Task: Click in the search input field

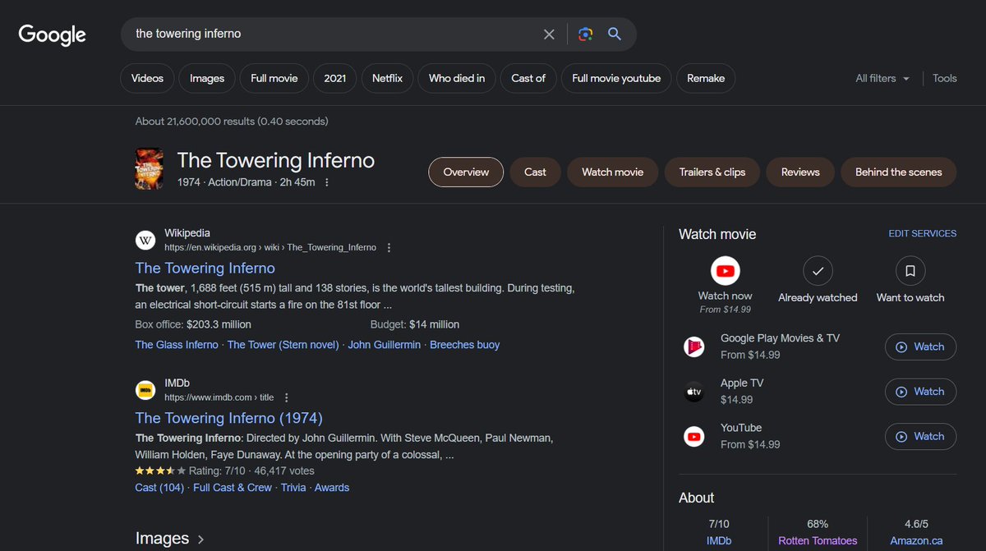Action: (x=333, y=34)
